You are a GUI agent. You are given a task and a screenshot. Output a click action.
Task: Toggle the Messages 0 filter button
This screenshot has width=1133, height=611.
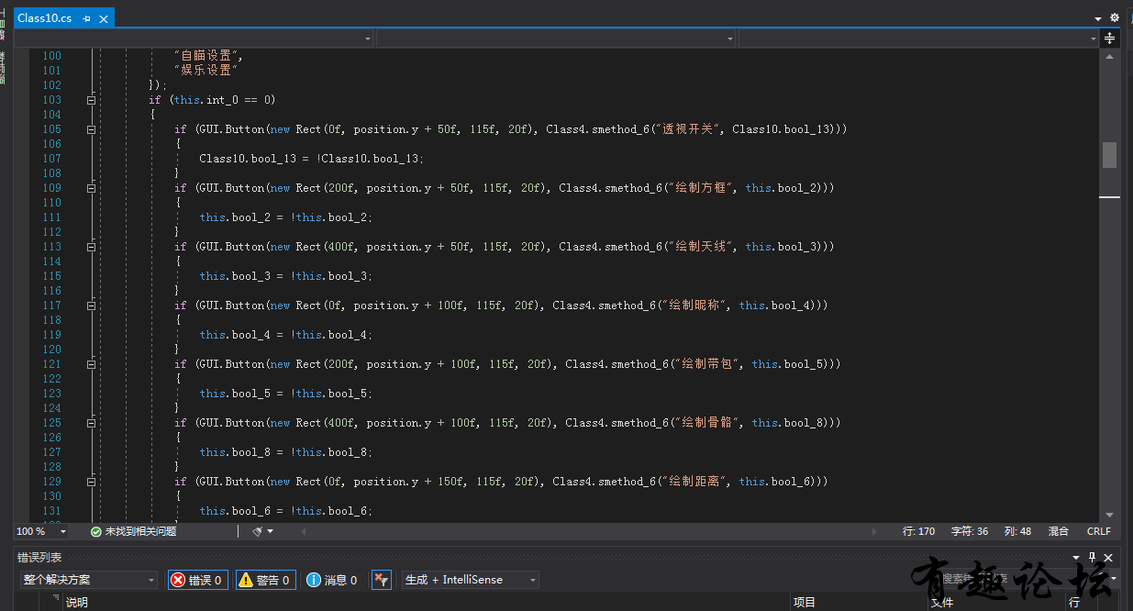(332, 580)
